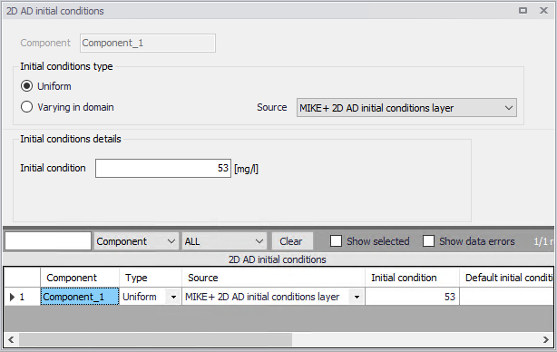Screen dimensions: 557x352
Task: Enable the Show data errors checkbox
Action: click(x=428, y=241)
